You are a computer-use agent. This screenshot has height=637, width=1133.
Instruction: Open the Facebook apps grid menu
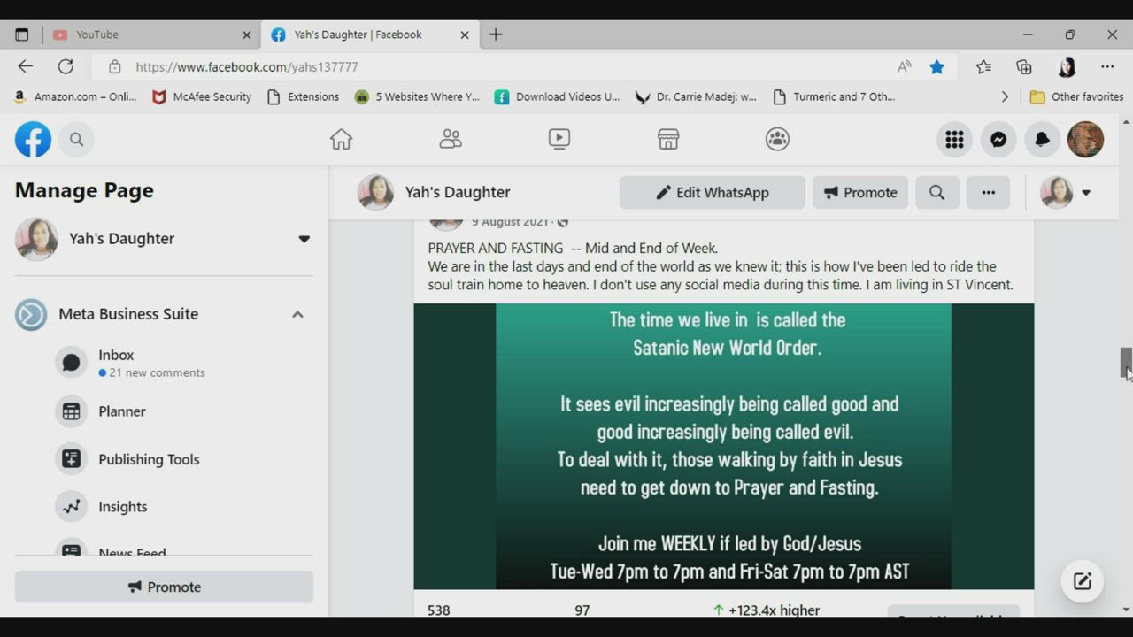pos(954,140)
